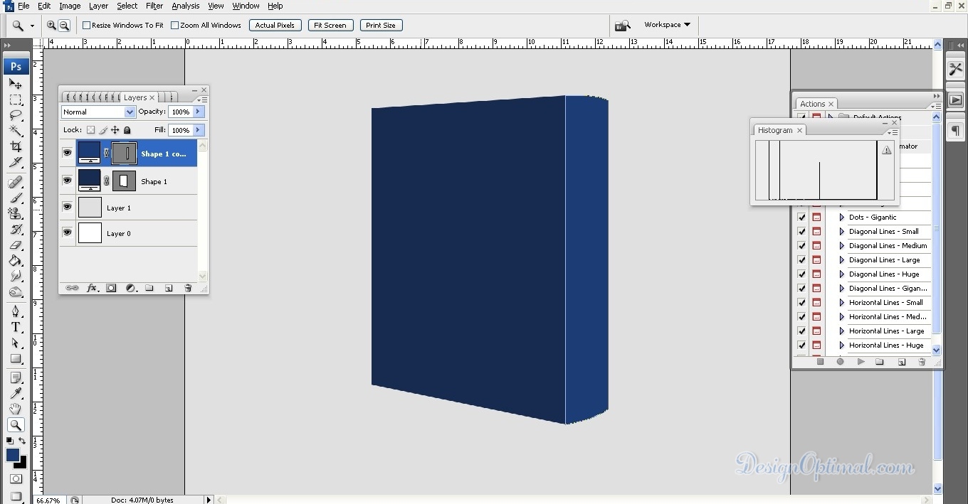Delete the layer using the Layers trash icon
968x504 pixels.
pyautogui.click(x=188, y=288)
